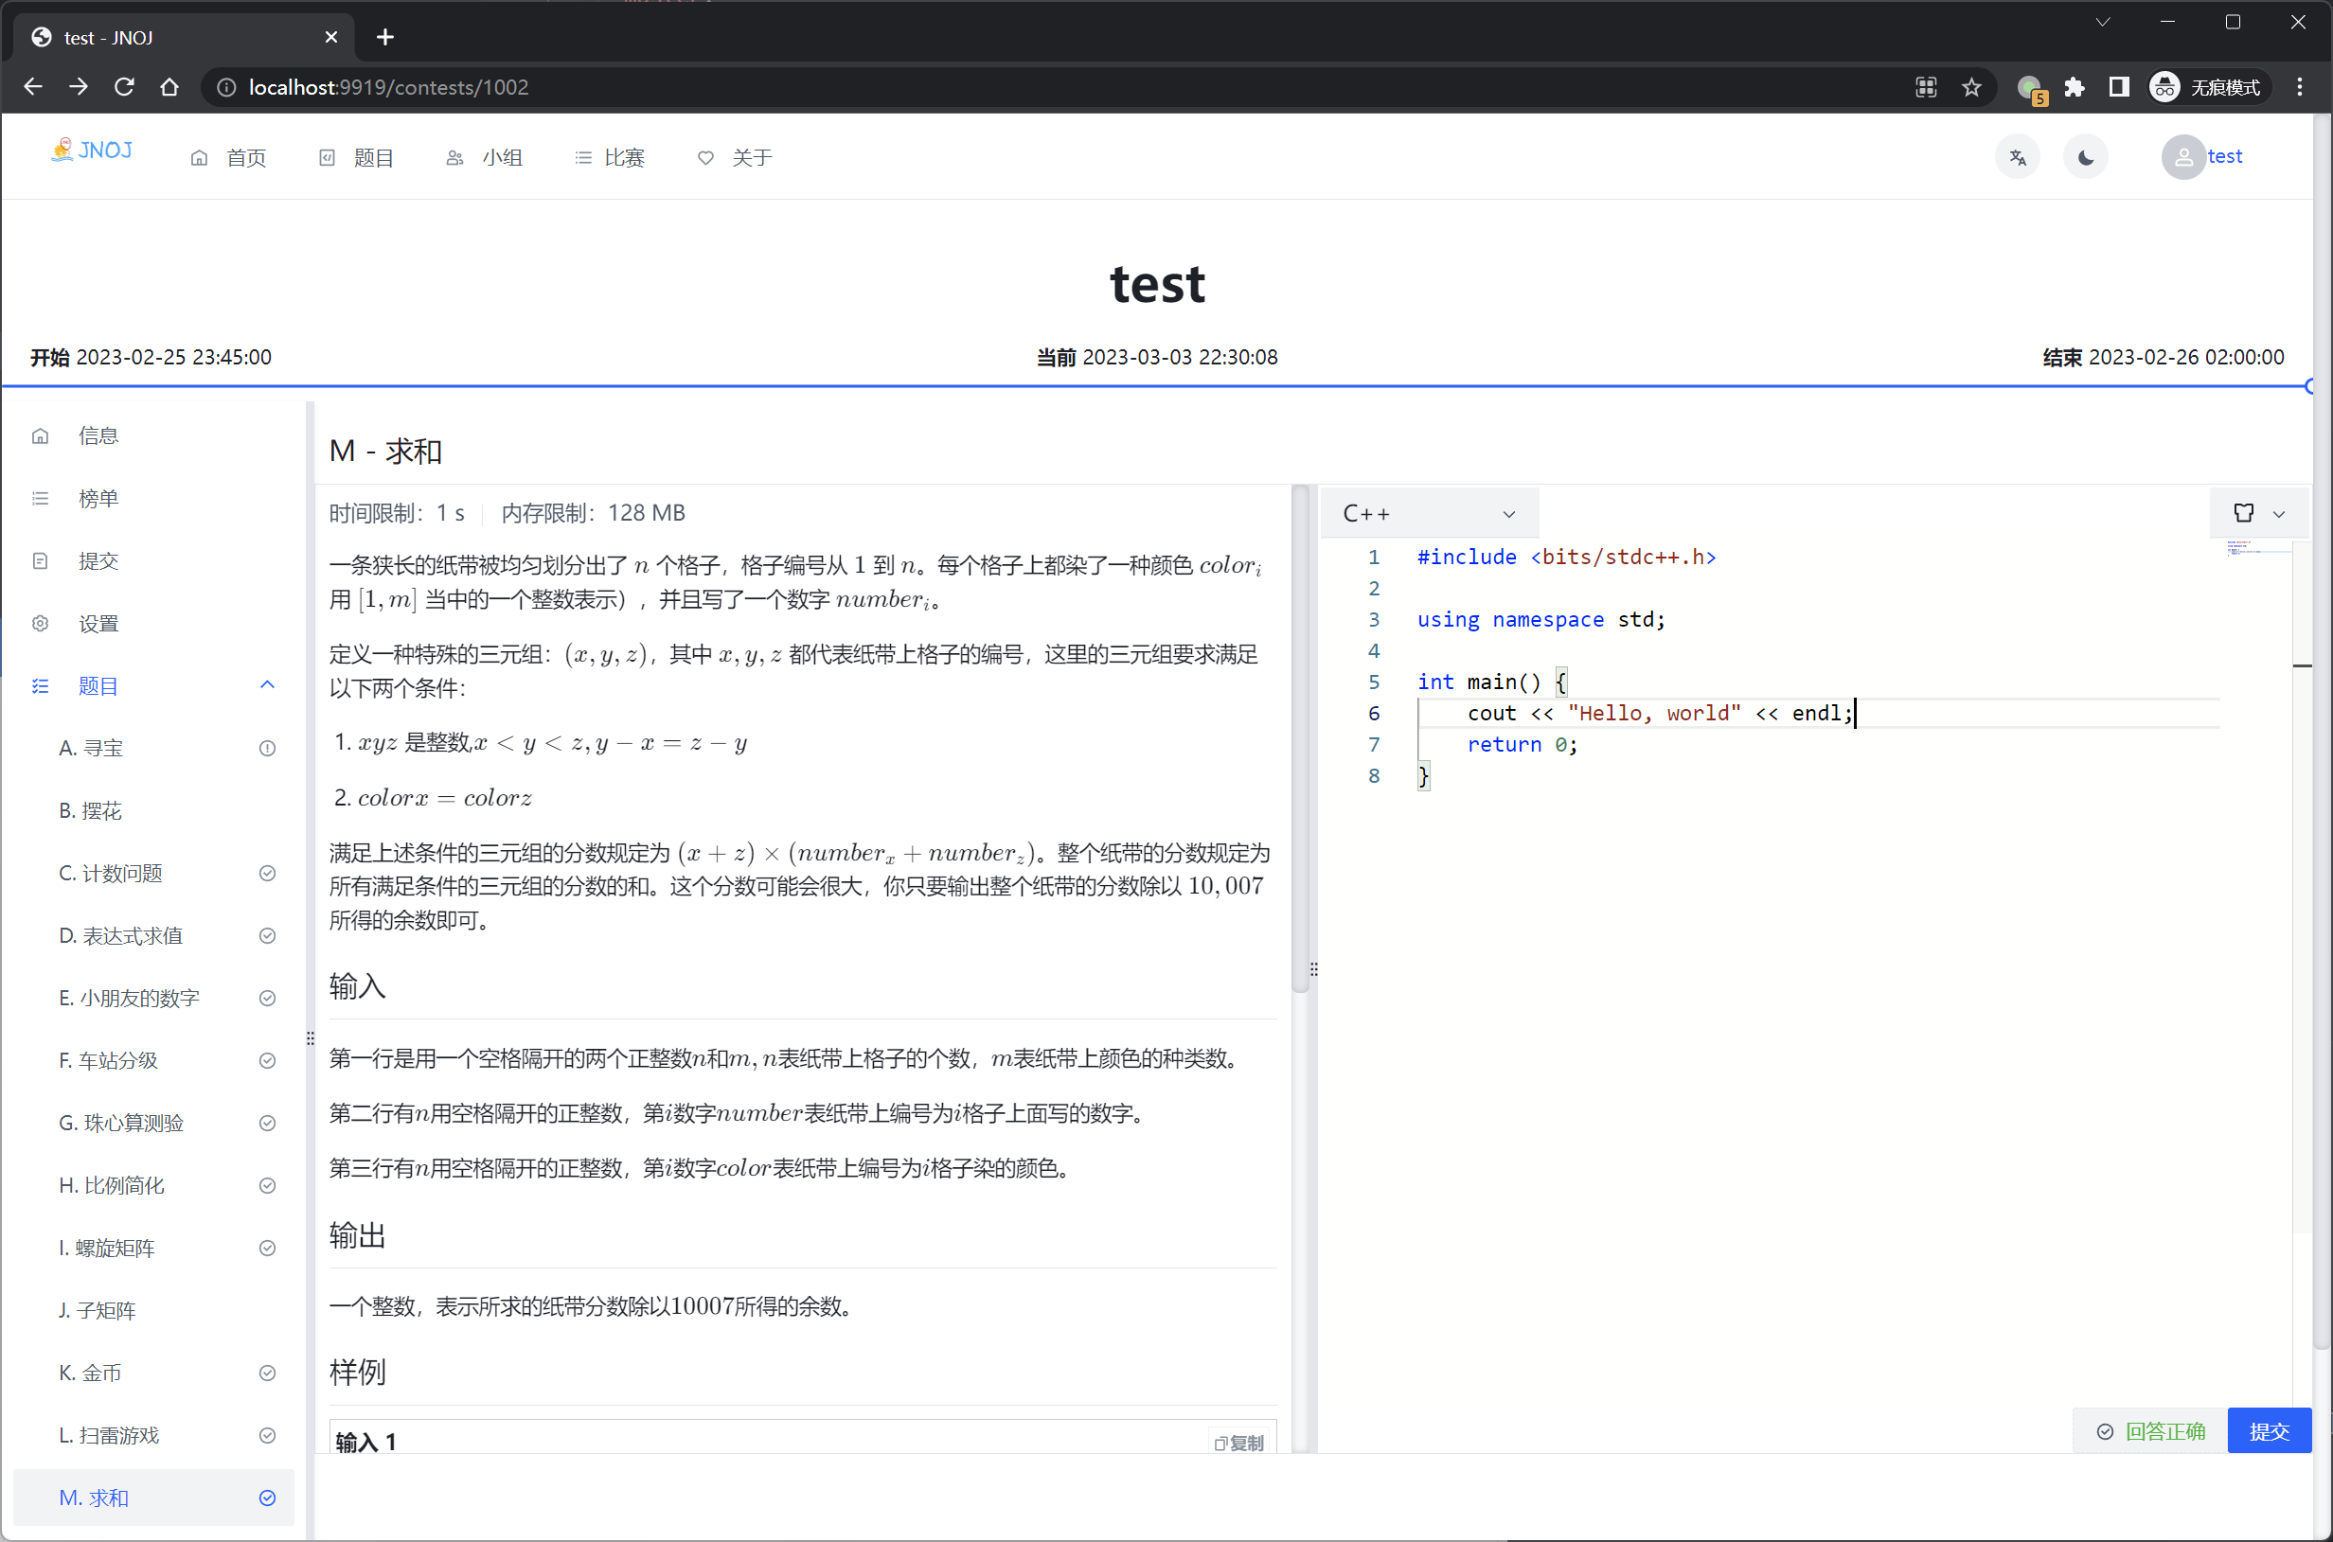Screen dimensions: 2333x1542
Task: Select problem B. 摆花
Action: (x=154, y=810)
